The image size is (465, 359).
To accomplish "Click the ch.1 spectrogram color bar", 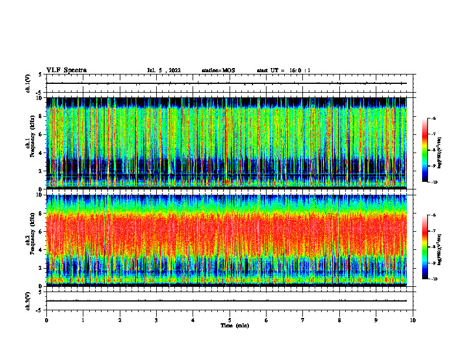I will (424, 150).
